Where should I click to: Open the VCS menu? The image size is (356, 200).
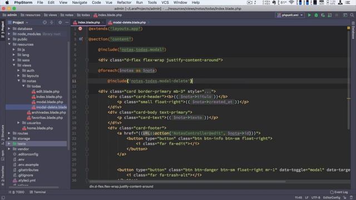click(165, 2)
